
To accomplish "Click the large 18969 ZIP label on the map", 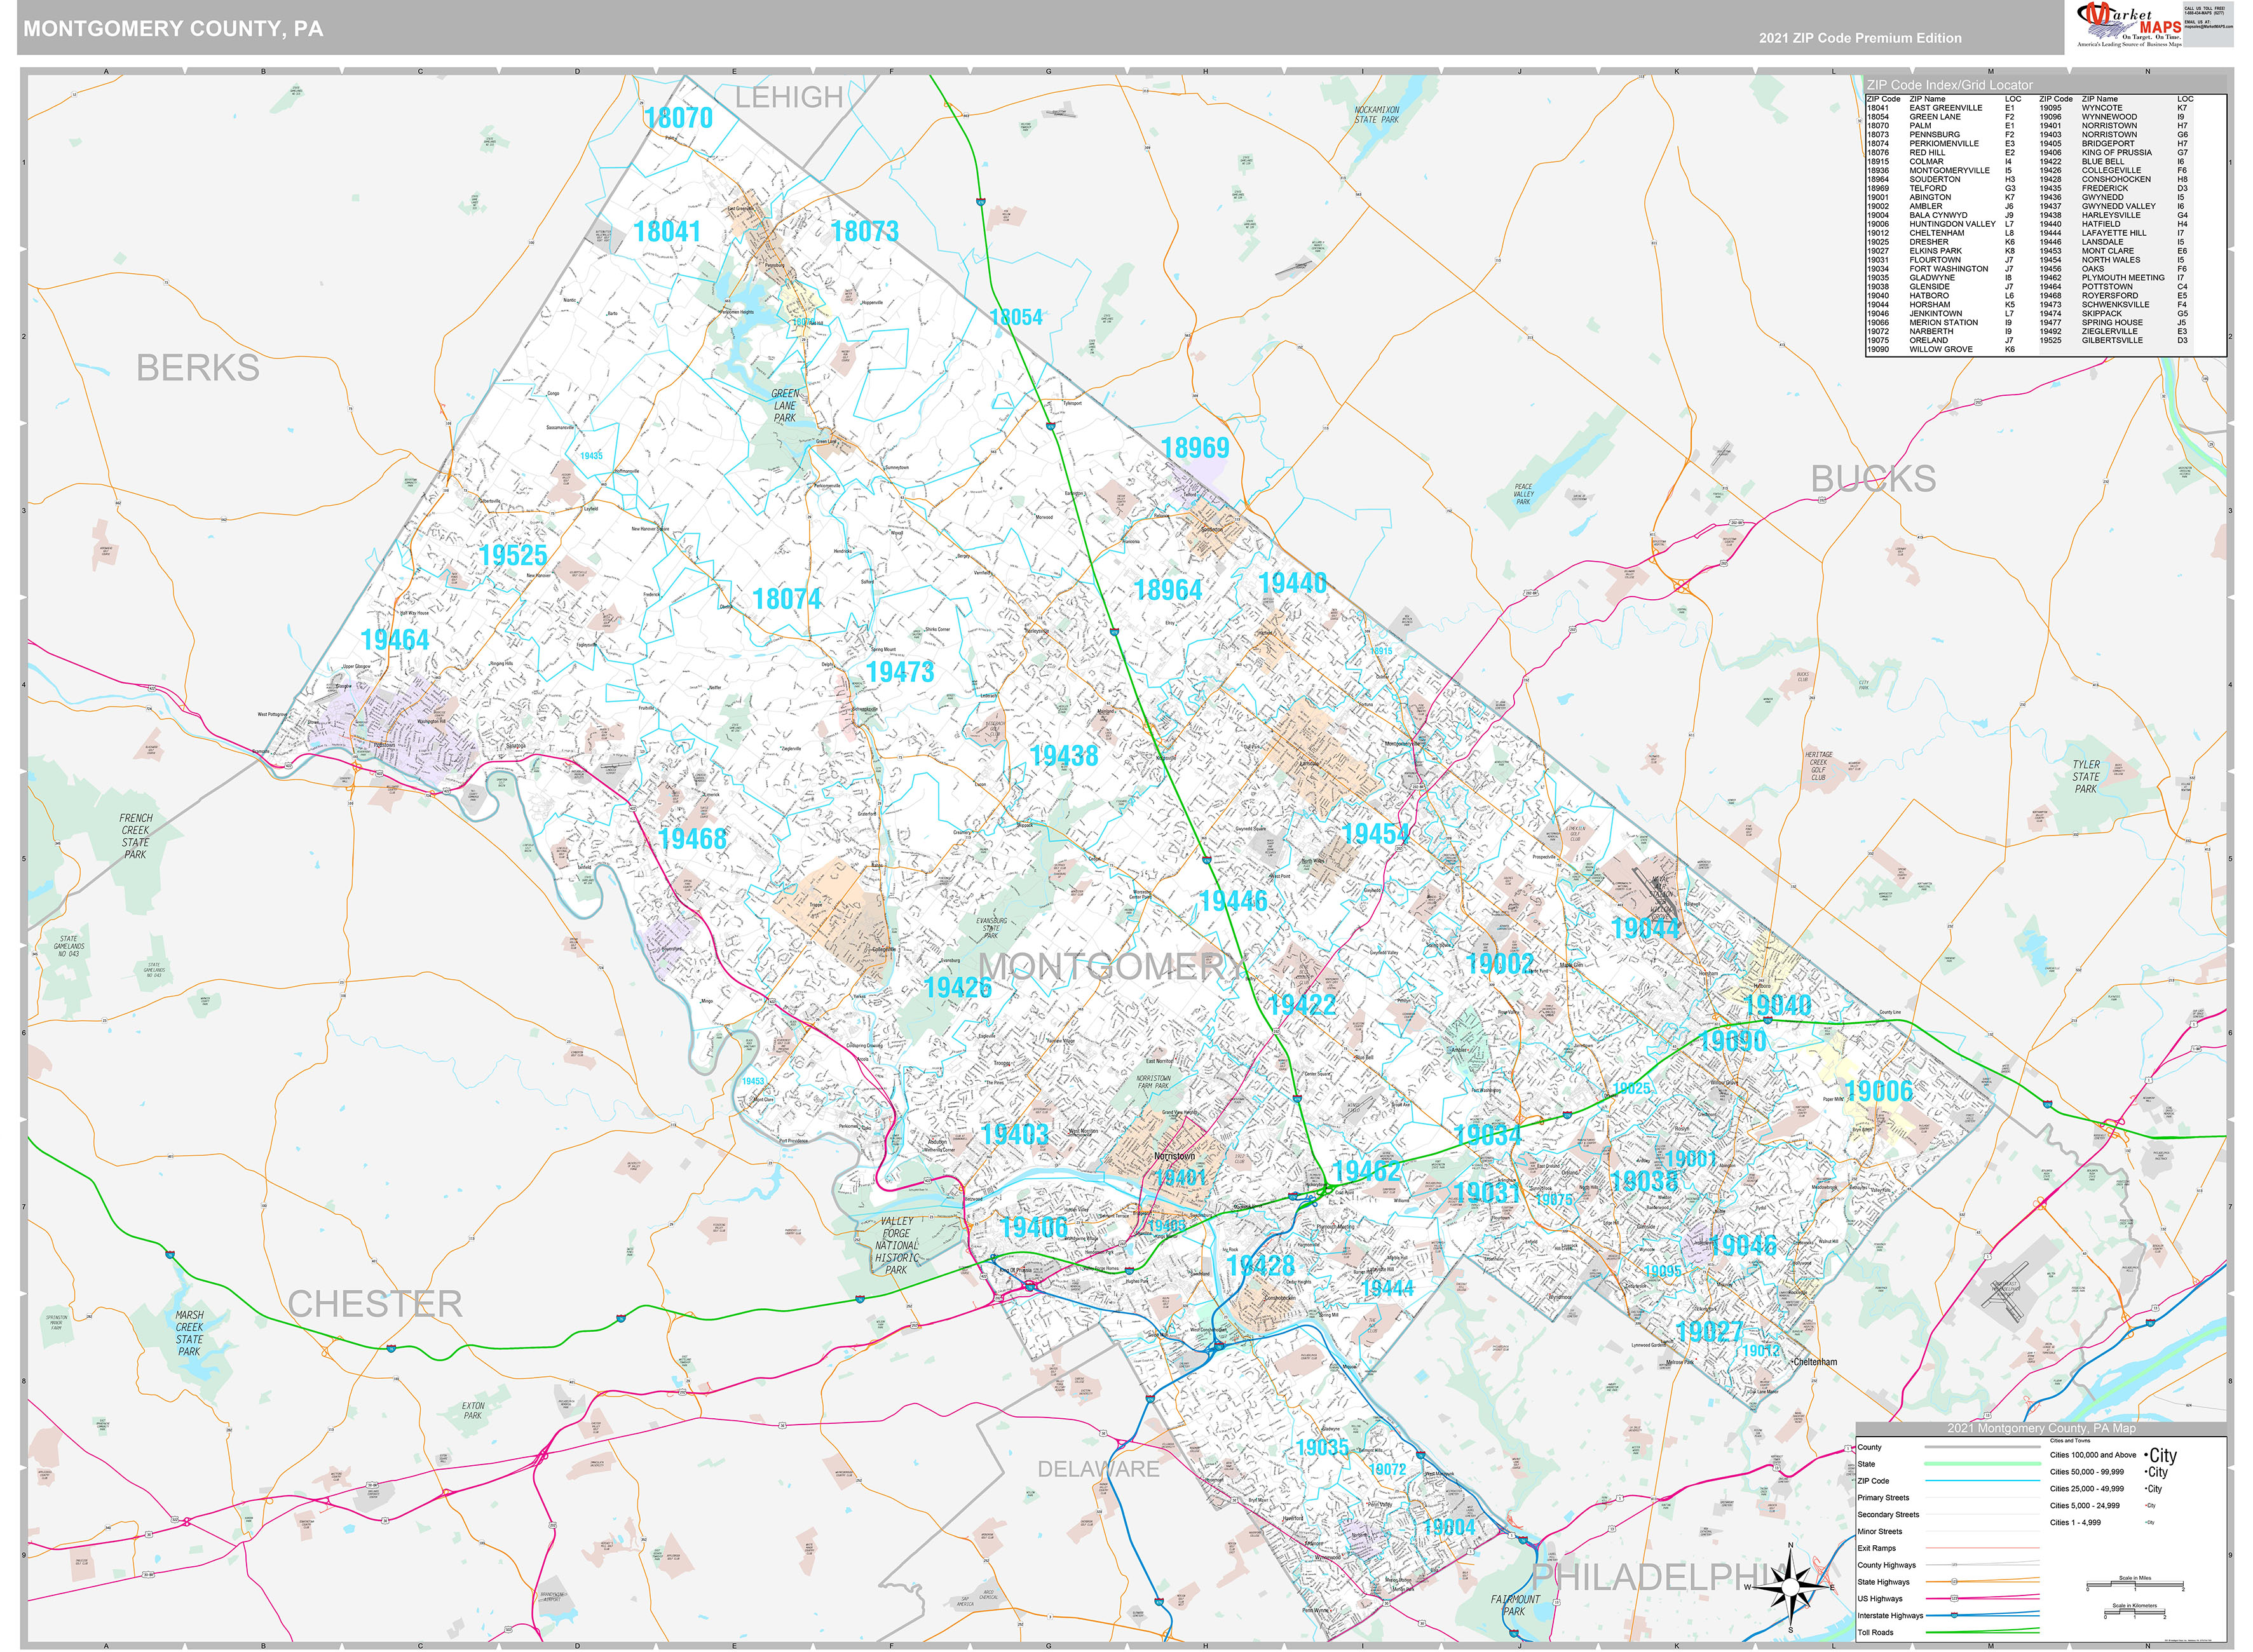I will 1195,448.
